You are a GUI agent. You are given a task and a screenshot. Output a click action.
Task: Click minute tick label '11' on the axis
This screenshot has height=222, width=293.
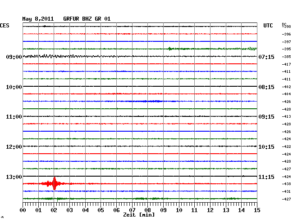tap(194, 210)
